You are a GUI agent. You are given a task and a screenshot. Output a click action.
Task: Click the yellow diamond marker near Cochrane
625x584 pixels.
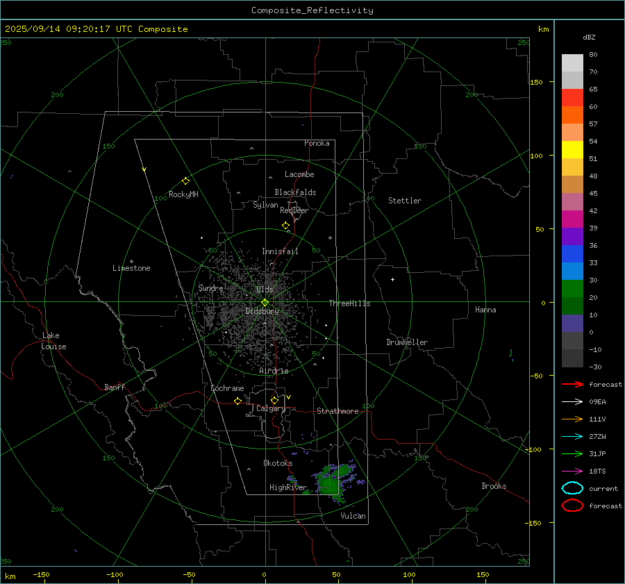click(x=238, y=401)
